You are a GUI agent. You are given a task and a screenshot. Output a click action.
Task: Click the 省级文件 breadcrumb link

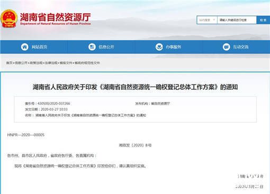pos(66,63)
